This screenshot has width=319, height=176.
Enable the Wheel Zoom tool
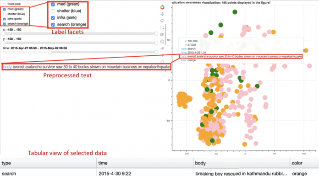click(x=162, y=35)
